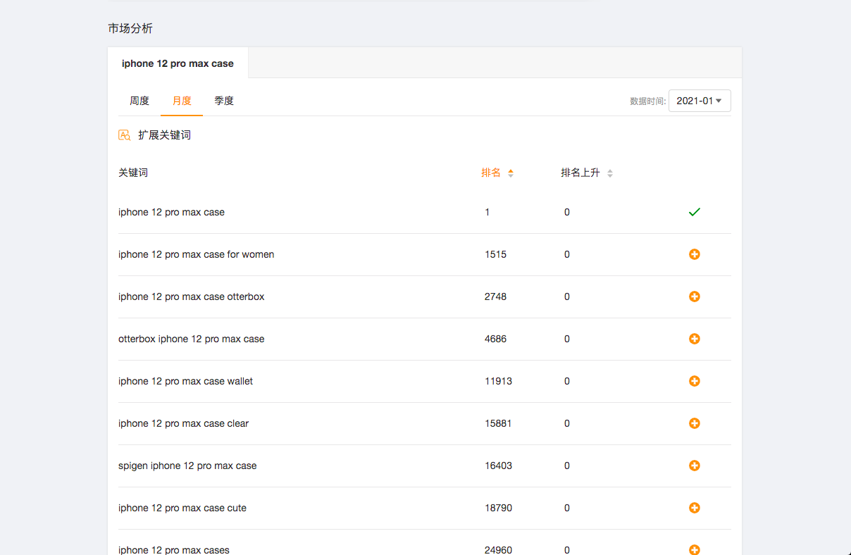851x555 pixels.
Task: Add 'iphone 12 pro max case otterbox' keyword
Action: click(x=694, y=297)
